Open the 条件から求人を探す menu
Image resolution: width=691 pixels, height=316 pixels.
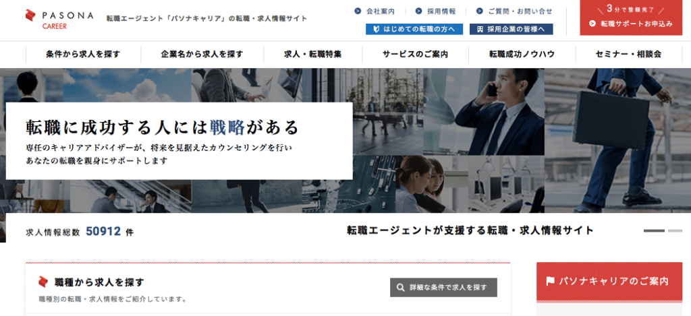(x=83, y=55)
